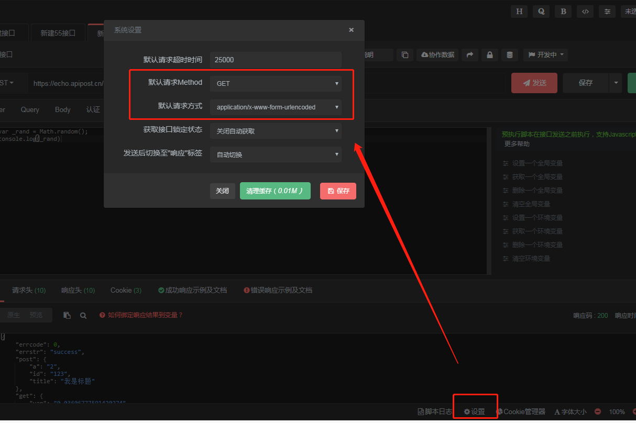Open 脚本日志 in status bar
636x423 pixels.
point(434,412)
